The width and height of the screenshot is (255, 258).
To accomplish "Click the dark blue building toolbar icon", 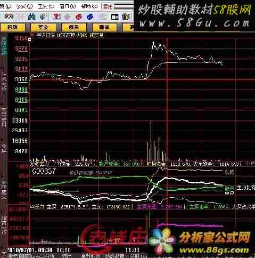I will 32,17.
